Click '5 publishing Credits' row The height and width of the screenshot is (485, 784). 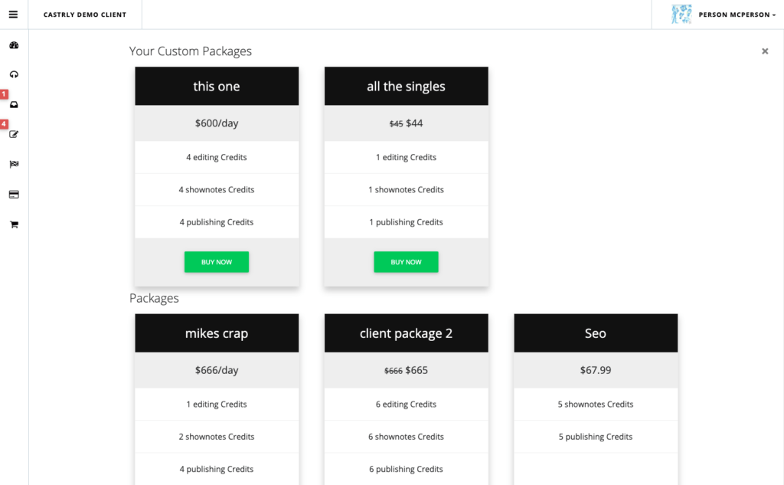(596, 437)
